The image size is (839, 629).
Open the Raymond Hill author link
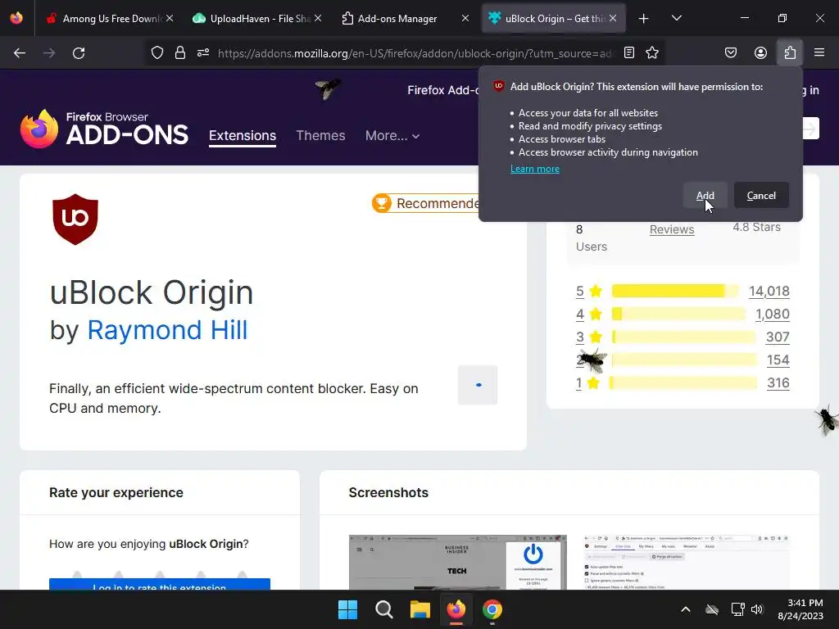tap(167, 330)
